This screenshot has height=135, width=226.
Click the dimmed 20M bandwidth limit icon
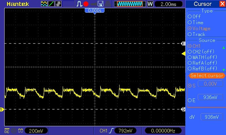(14, 131)
